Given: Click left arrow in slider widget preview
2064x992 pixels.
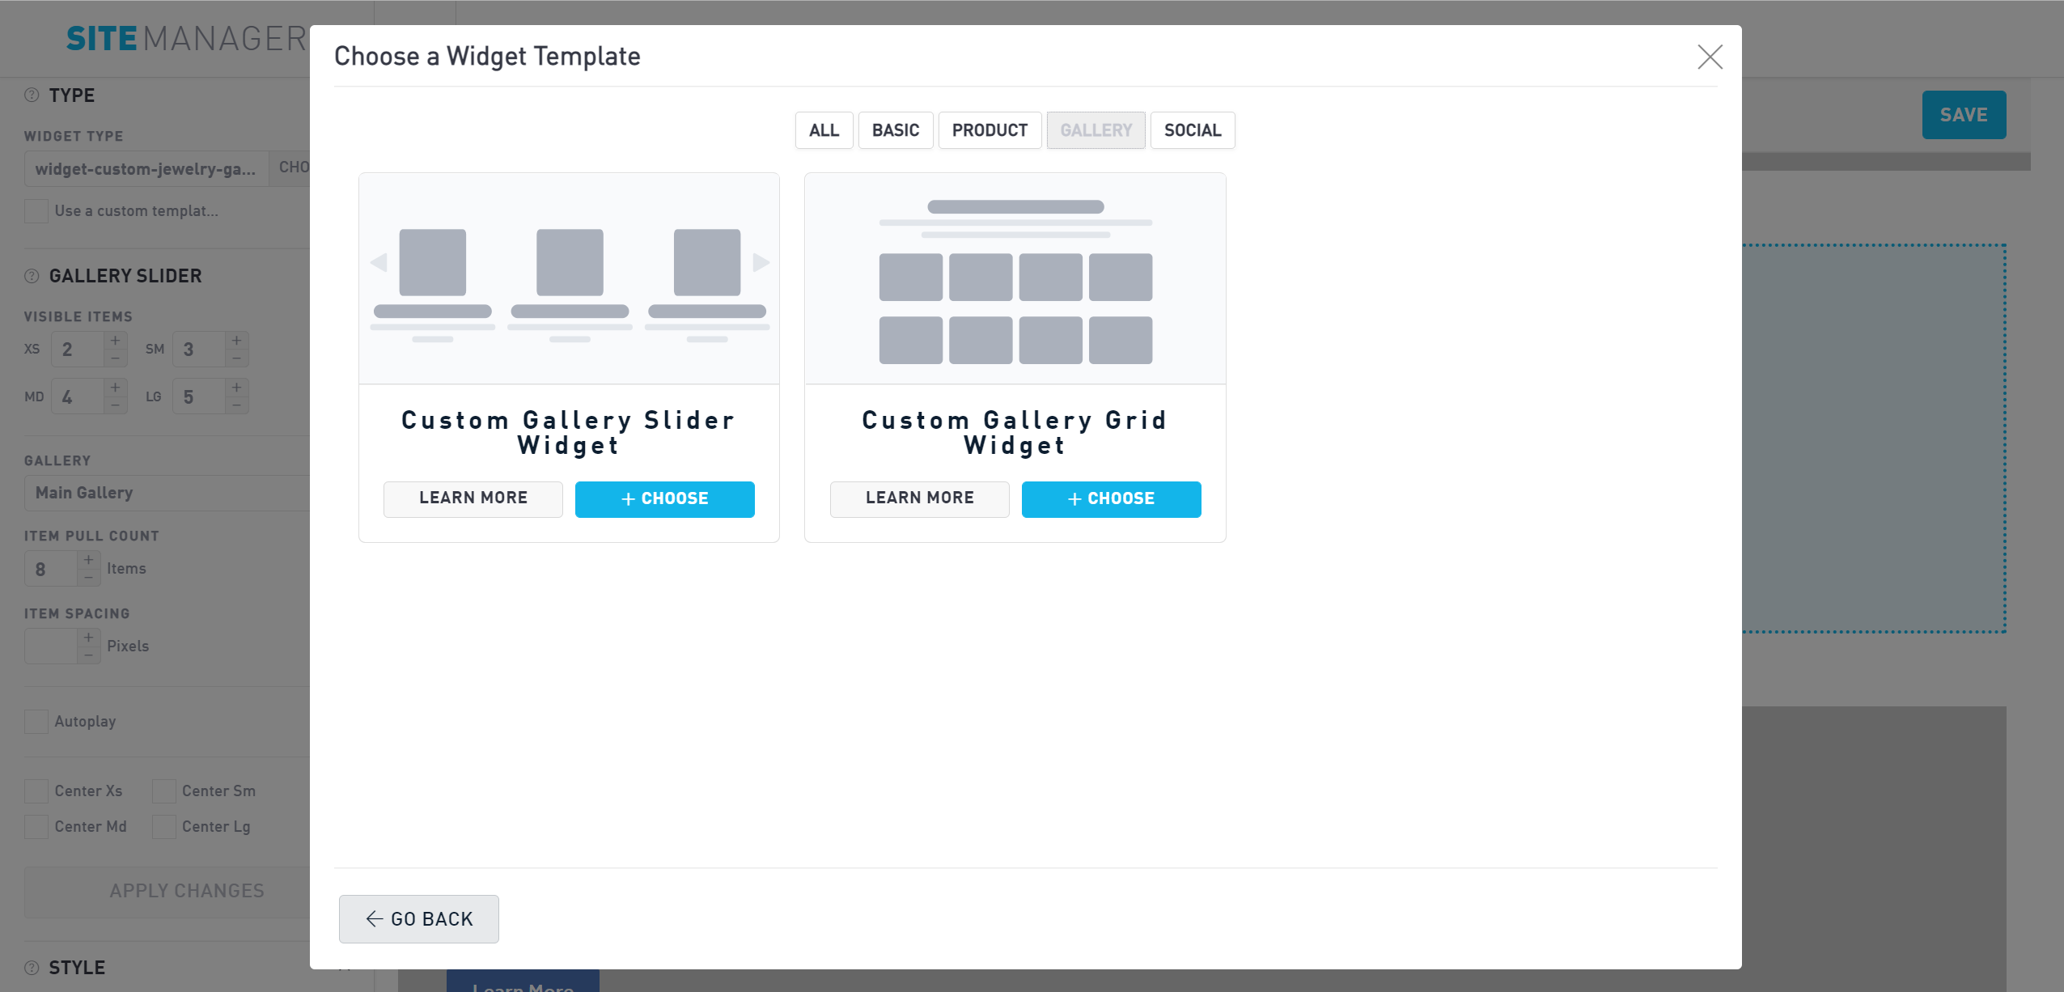Looking at the screenshot, I should [x=379, y=262].
